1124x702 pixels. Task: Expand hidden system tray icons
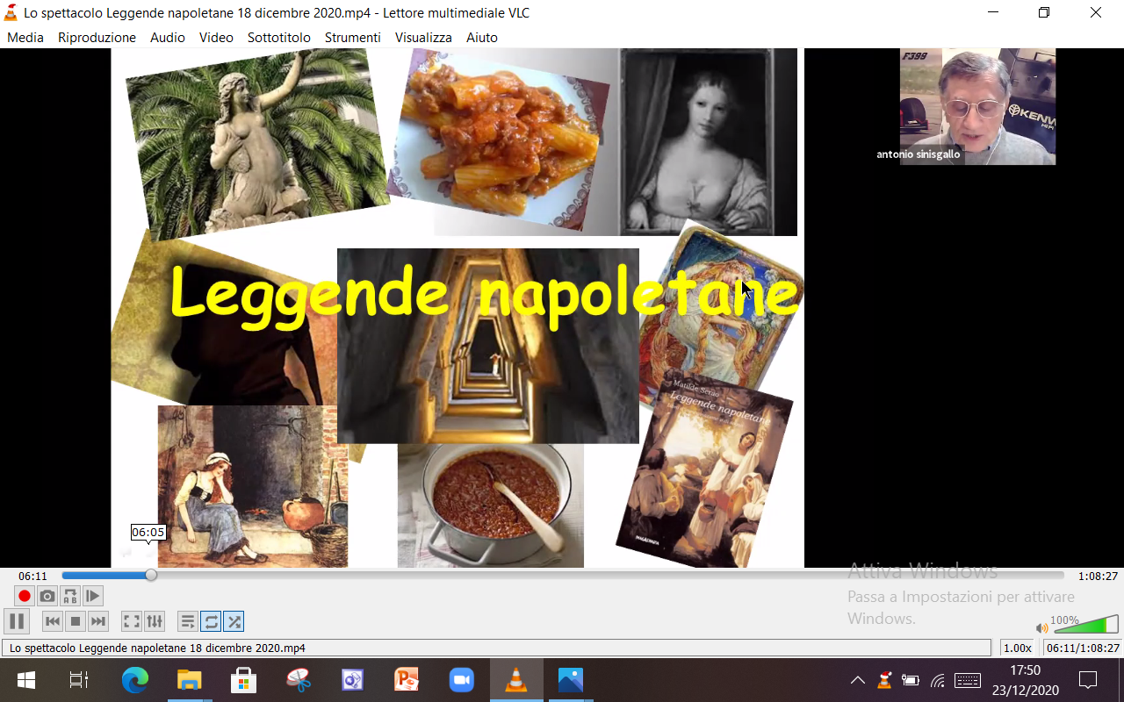[858, 680]
